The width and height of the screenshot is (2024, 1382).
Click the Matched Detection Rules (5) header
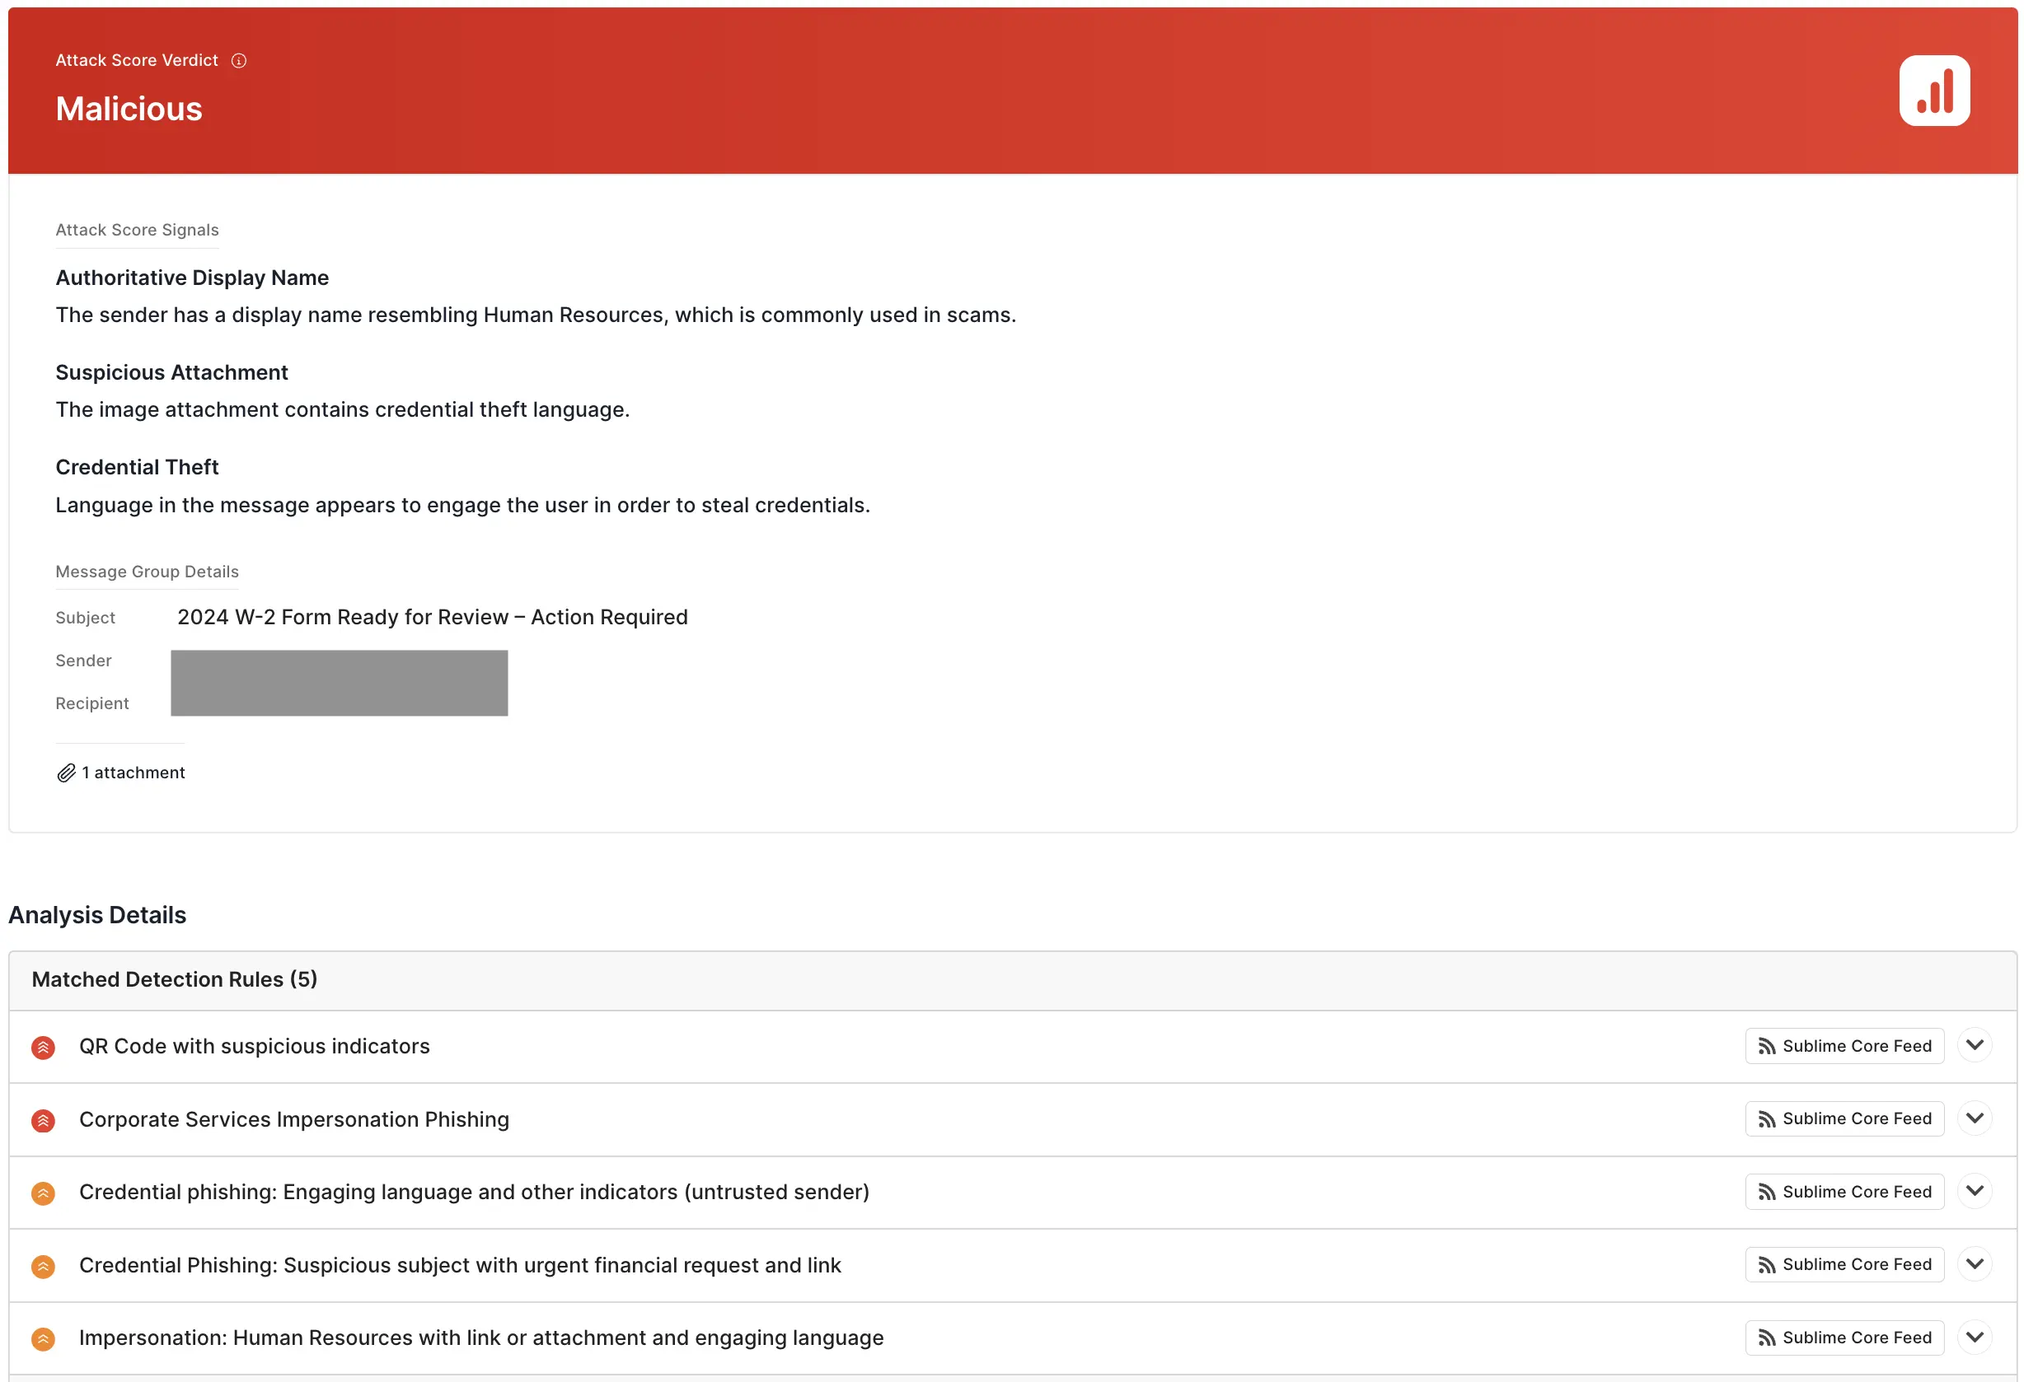point(174,980)
